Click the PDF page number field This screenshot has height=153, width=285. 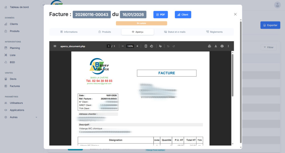pyautogui.click(x=109, y=46)
